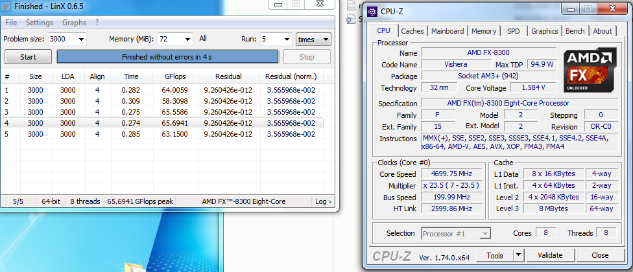The image size is (633, 272).
Task: Click the folder icon on the desktop
Action: 136,267
